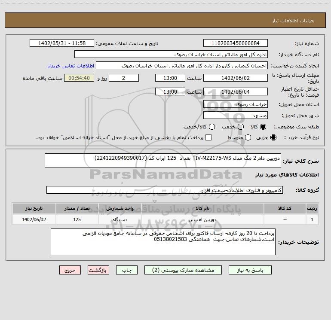Click the general need description text box

pyautogui.click(x=163, y=161)
